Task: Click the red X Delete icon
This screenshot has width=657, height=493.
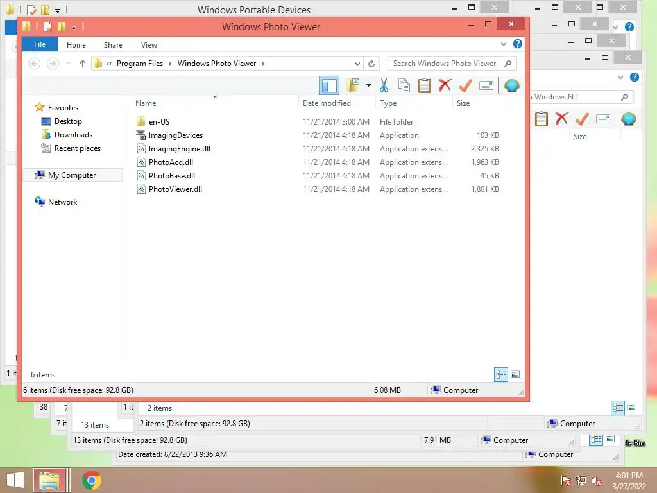Action: click(445, 85)
